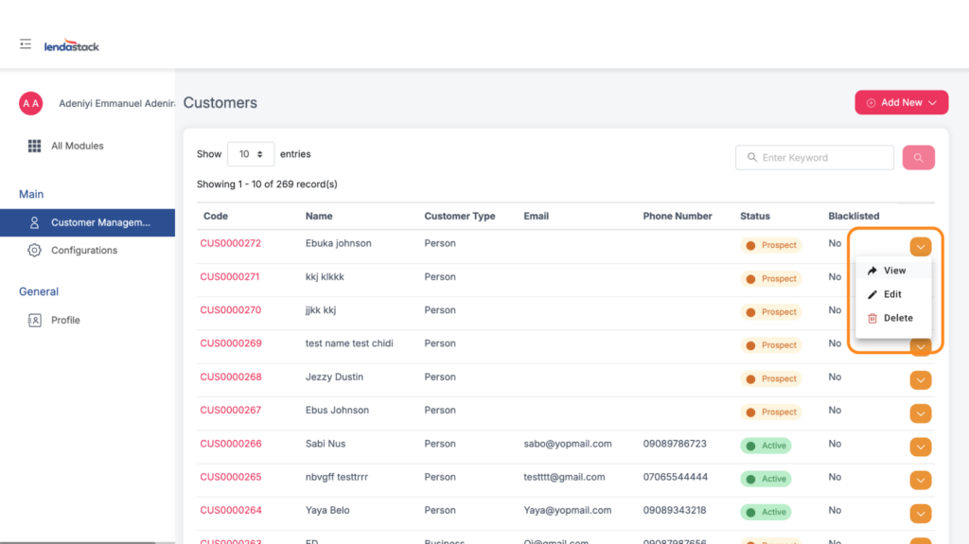969x544 pixels.
Task: Expand action dropdown for Sabi Nus row
Action: coord(920,447)
